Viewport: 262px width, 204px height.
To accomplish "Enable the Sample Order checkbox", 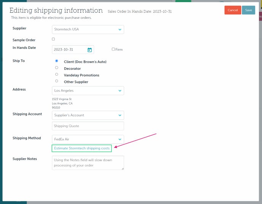I will tap(53, 39).
